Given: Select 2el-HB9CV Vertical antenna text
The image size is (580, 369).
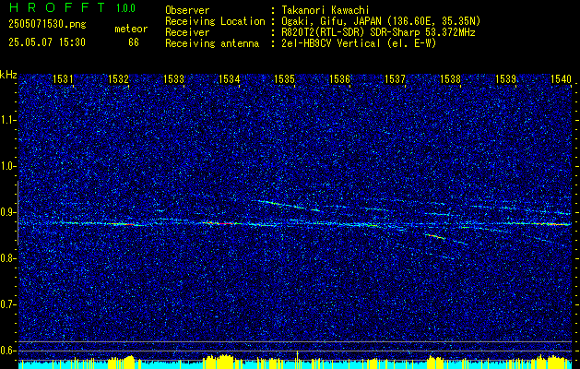Looking at the screenshot, I should click(x=359, y=43).
